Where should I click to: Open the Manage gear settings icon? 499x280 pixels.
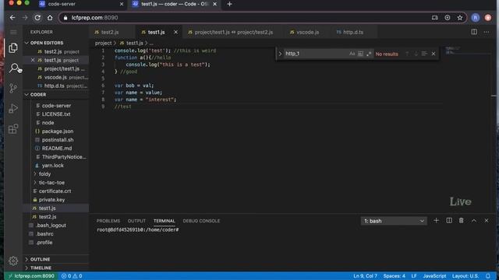coord(13,261)
